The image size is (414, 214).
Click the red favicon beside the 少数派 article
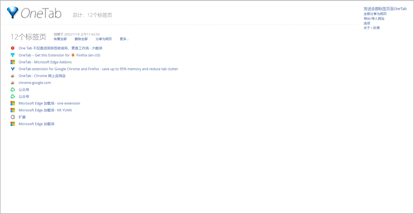pos(13,48)
